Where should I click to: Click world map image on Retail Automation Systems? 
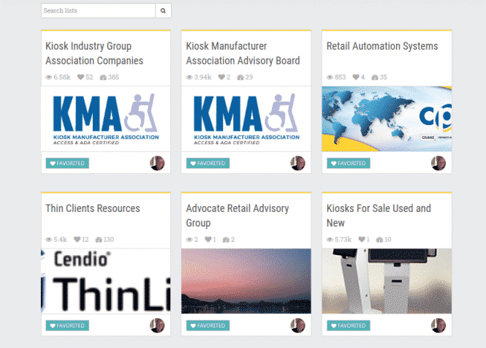pyautogui.click(x=387, y=118)
